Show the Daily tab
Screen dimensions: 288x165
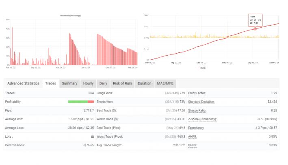pos(103,83)
